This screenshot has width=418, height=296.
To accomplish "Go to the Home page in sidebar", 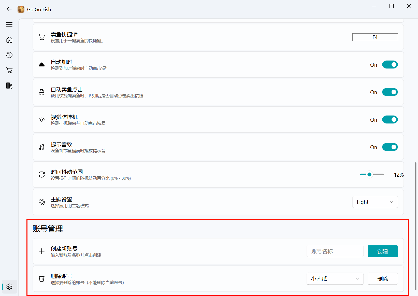I will (9, 40).
